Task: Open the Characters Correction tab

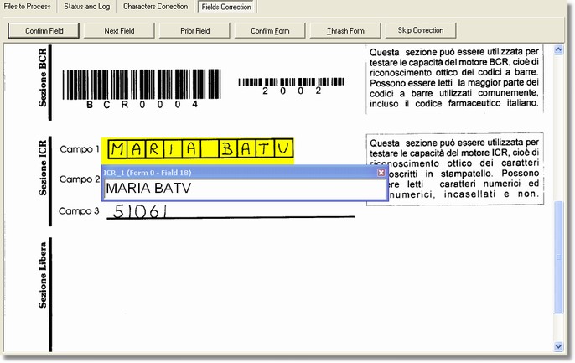Action: [156, 7]
